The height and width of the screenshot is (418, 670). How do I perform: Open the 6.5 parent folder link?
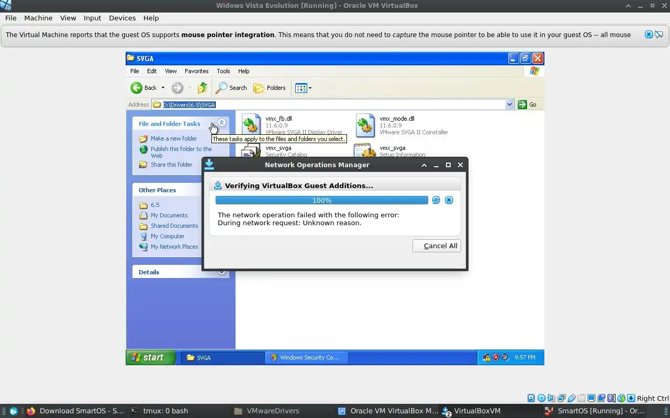point(155,205)
